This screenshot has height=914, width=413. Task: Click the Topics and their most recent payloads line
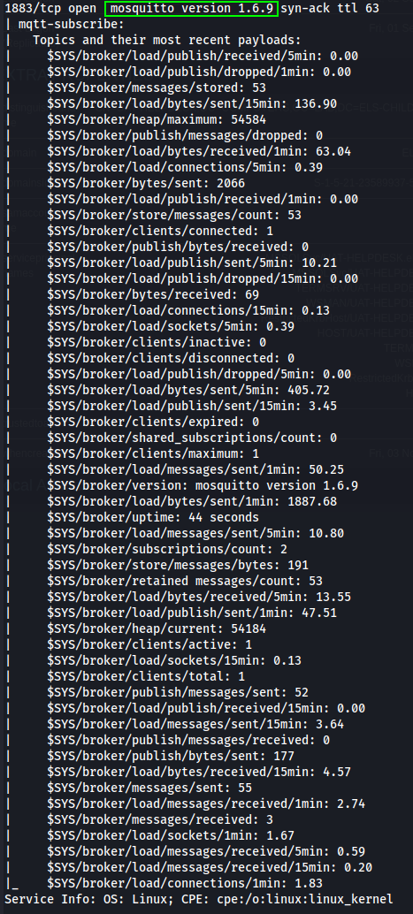(x=167, y=41)
